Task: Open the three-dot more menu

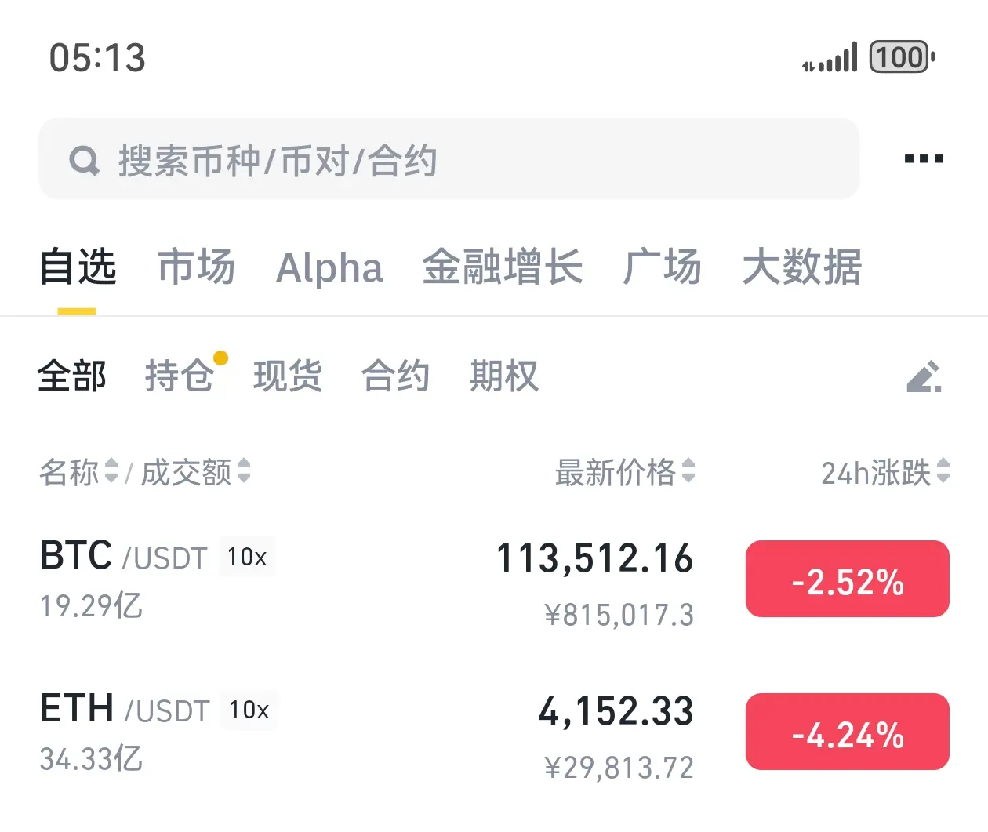Action: tap(924, 158)
